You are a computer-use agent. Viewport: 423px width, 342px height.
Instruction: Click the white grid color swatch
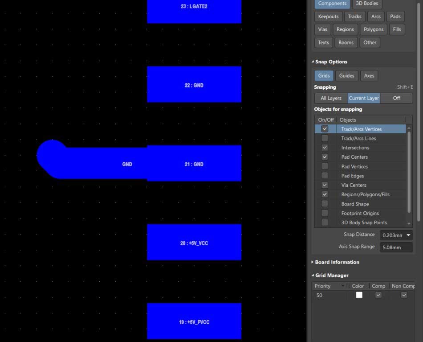pos(359,295)
